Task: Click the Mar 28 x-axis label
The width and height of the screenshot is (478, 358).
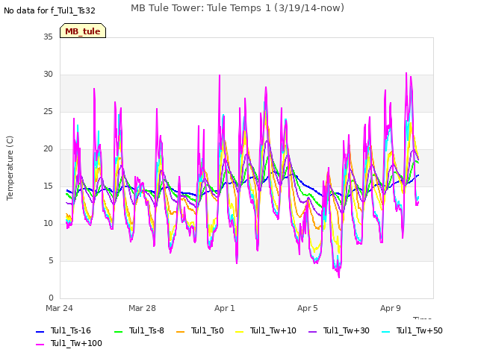Action: pos(142,308)
